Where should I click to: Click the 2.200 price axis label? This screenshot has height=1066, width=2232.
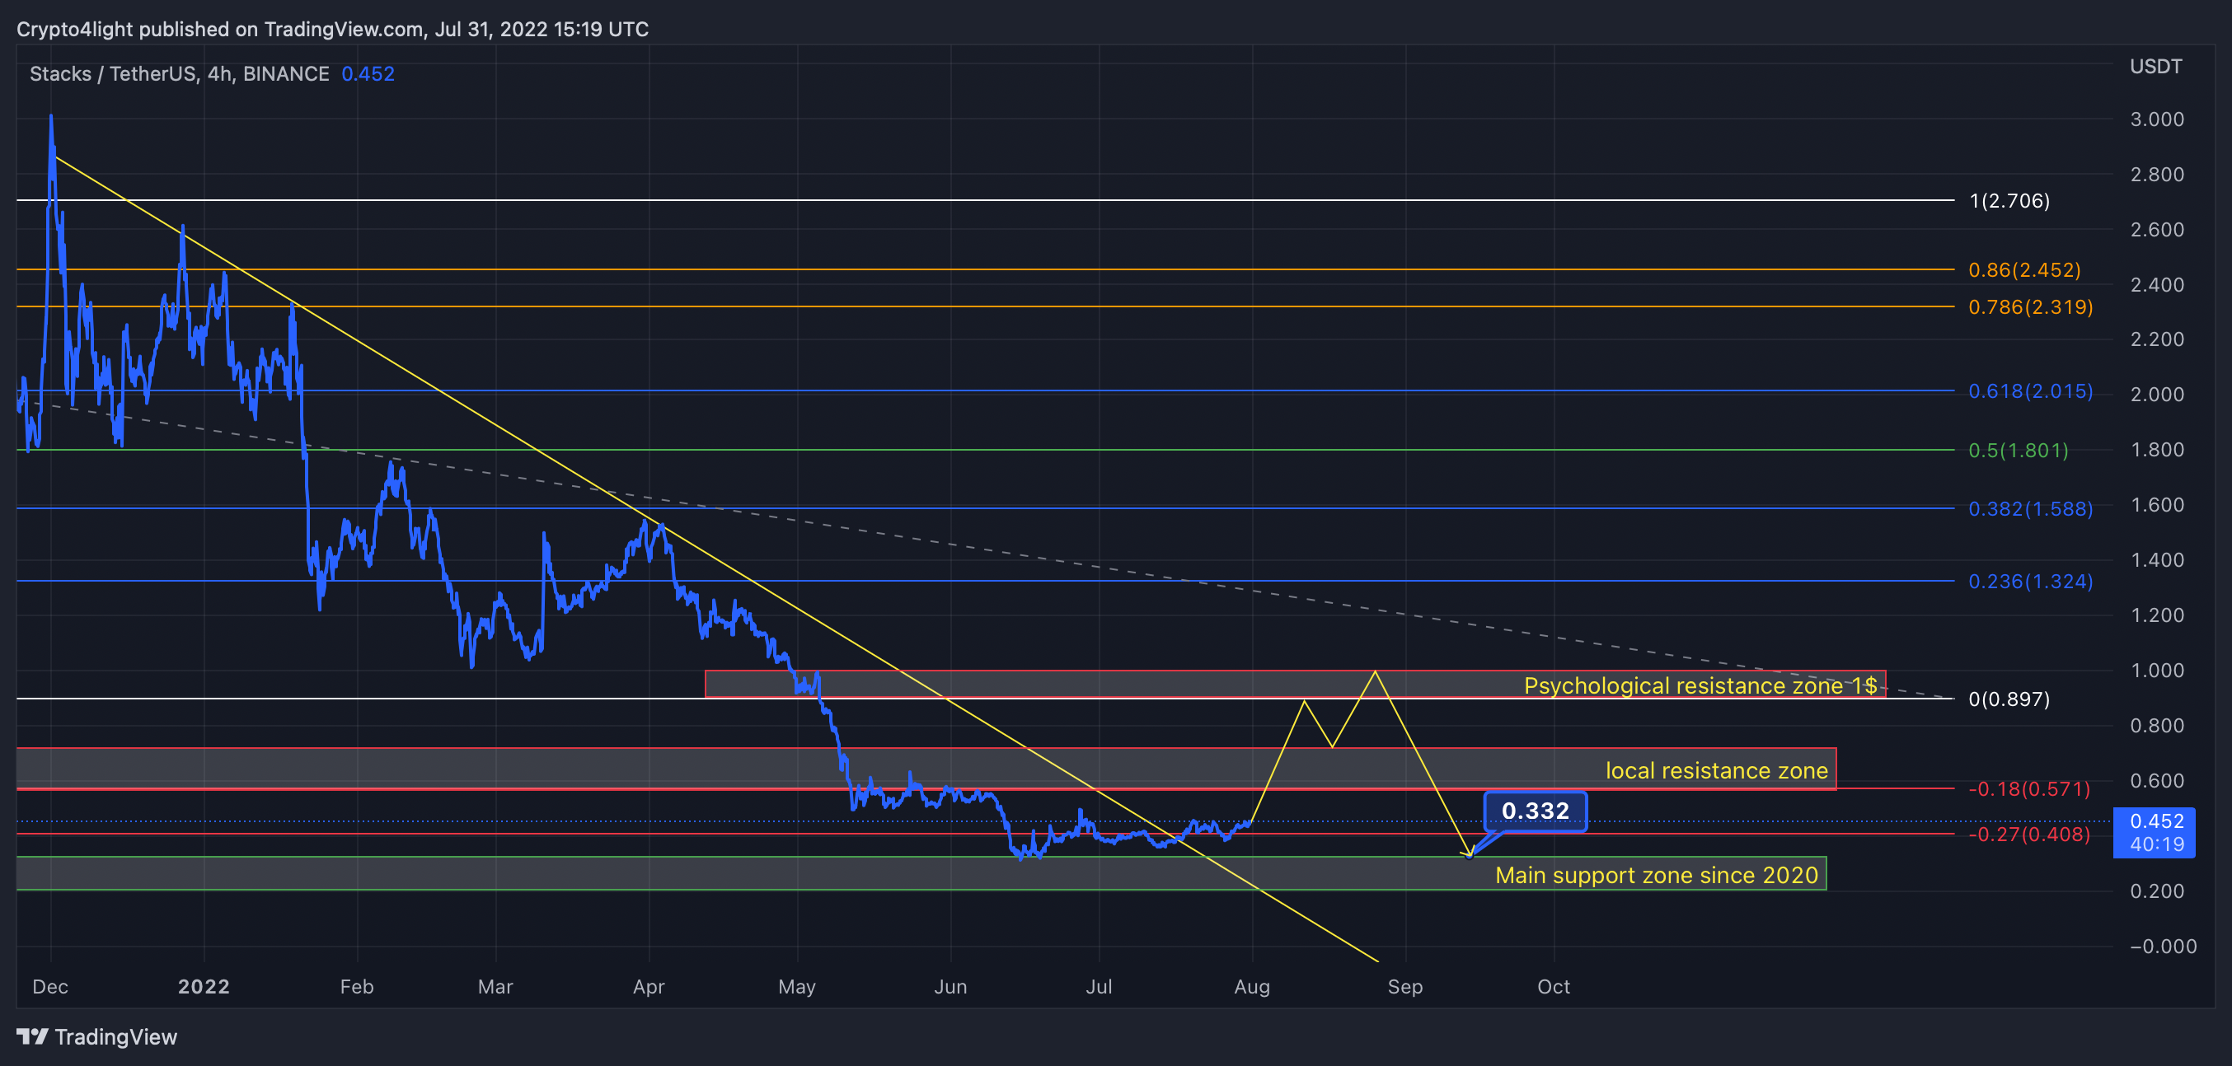2158,339
